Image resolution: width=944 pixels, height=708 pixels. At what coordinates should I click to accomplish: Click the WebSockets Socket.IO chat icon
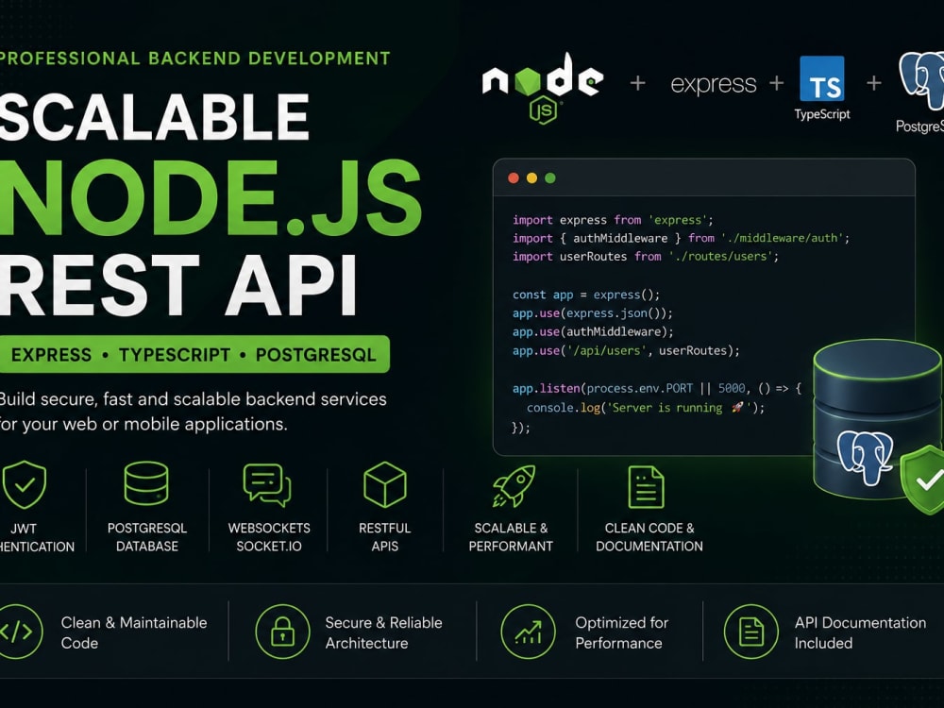pyautogui.click(x=267, y=484)
